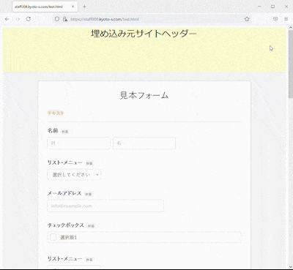
Task: Click the scrollbar up arrow
Action: pos(290,29)
